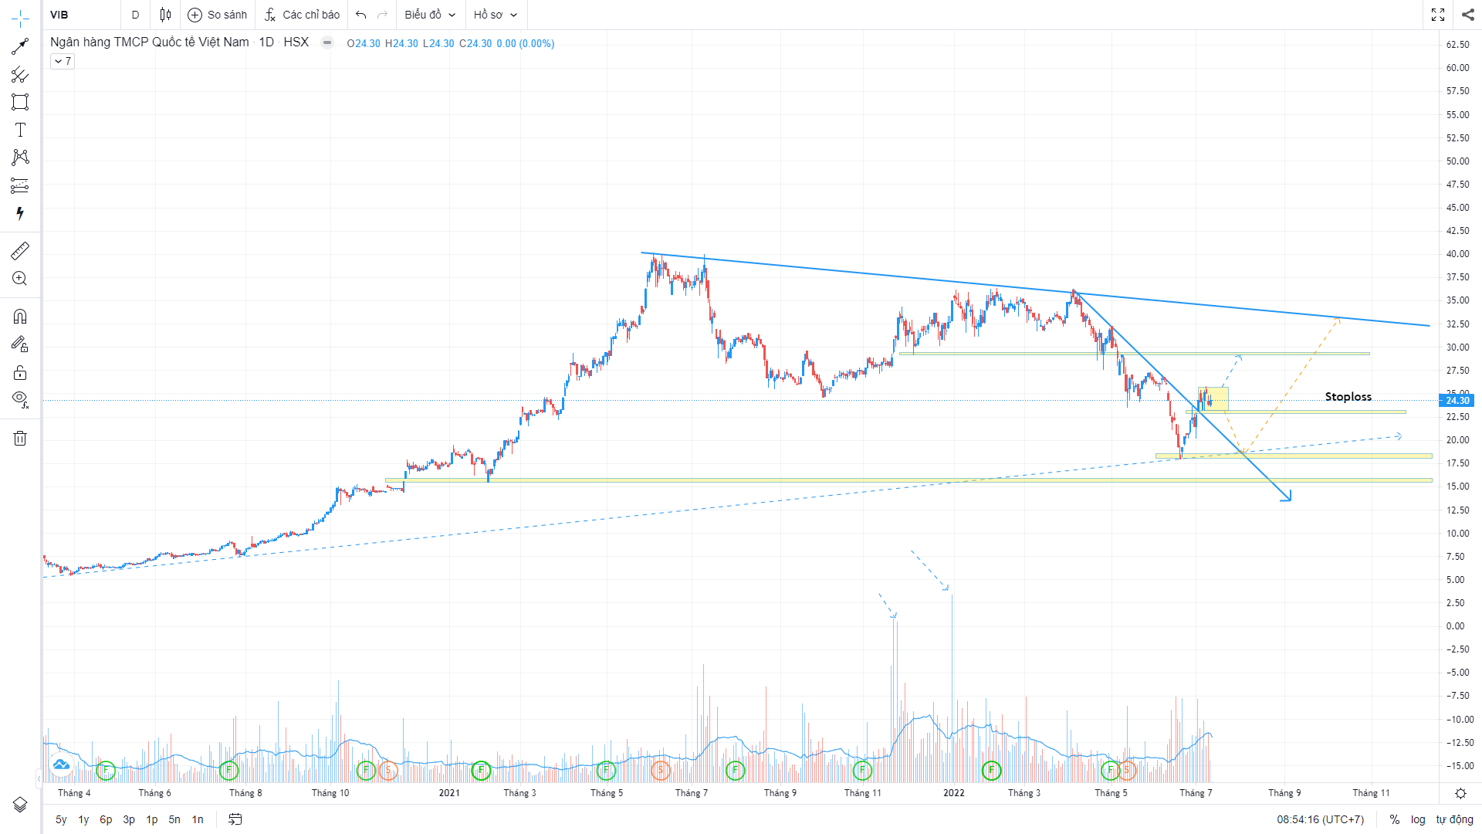The width and height of the screenshot is (1482, 834).
Task: Select the geometric shapes tool
Action: [x=20, y=102]
